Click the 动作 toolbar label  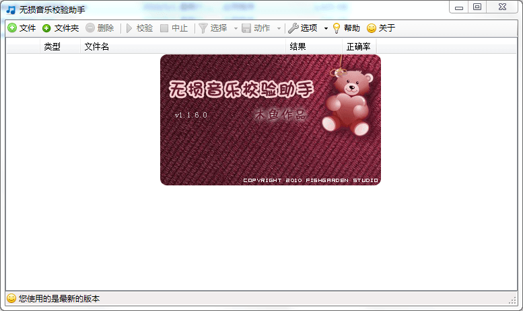coord(262,28)
